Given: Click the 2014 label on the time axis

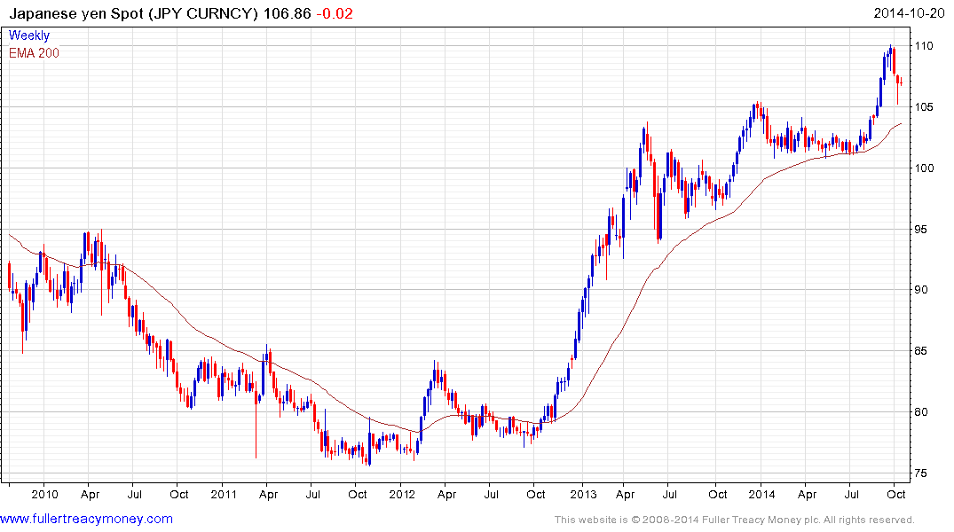Looking at the screenshot, I should 761,494.
